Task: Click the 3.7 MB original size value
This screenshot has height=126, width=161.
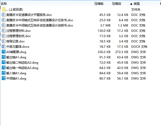Action: point(105,26)
